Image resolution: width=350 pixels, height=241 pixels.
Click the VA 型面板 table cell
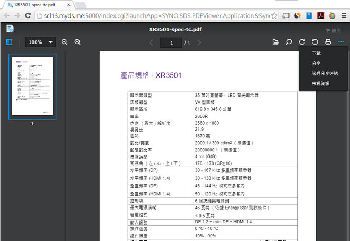(x=205, y=102)
